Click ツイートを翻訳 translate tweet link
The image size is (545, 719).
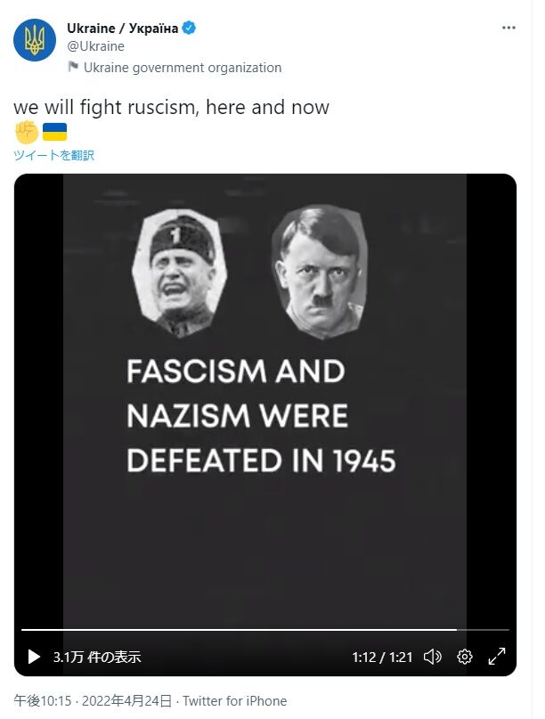[x=54, y=155]
